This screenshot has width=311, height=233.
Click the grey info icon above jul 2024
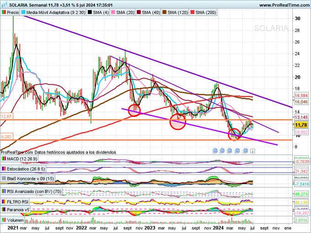click(x=252, y=151)
